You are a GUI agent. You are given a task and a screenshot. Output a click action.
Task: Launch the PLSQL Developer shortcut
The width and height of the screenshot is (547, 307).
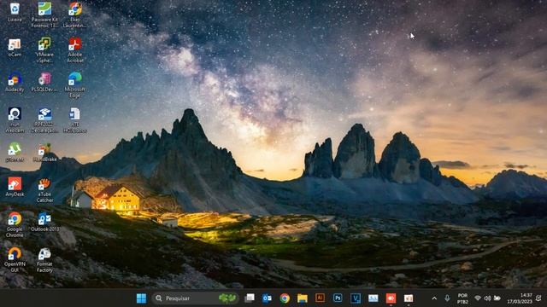(44, 83)
